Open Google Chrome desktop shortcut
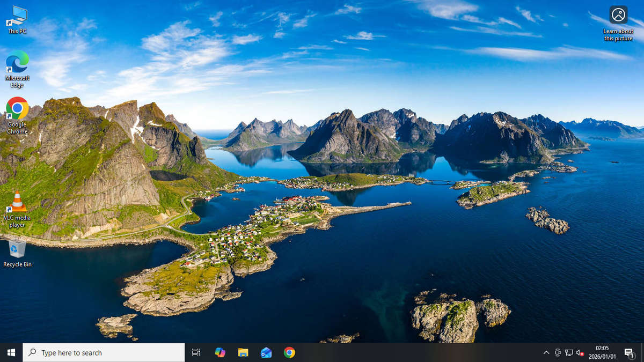Screen dimensions: 644x362 (16, 111)
